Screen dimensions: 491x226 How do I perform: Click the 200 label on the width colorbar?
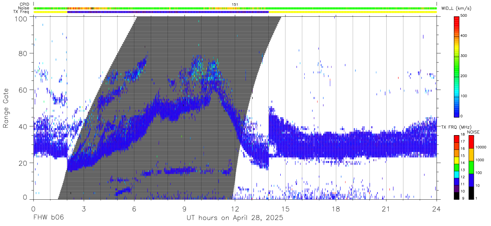click(x=464, y=76)
